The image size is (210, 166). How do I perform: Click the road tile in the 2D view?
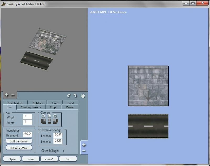(148, 126)
